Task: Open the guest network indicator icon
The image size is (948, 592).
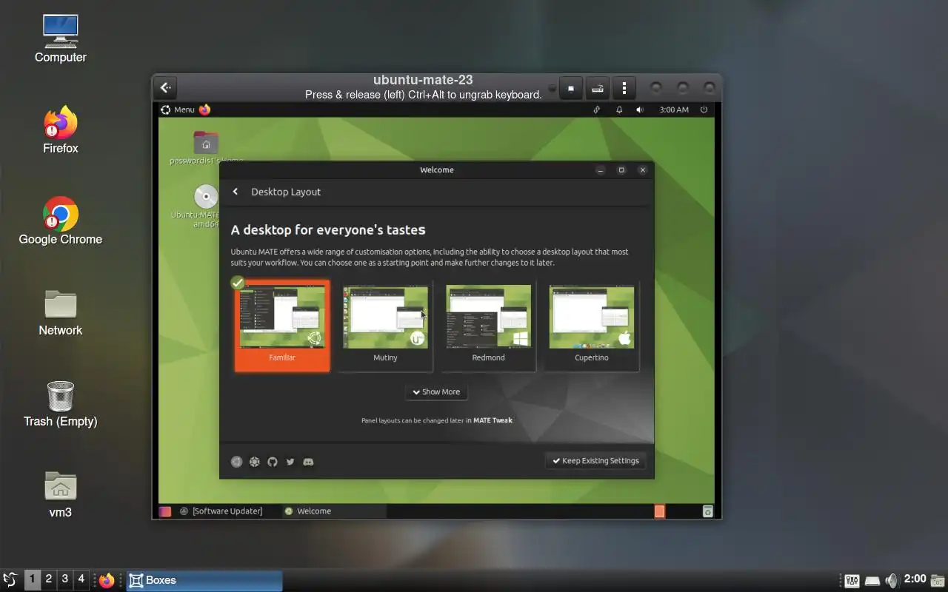Action: tap(597, 110)
